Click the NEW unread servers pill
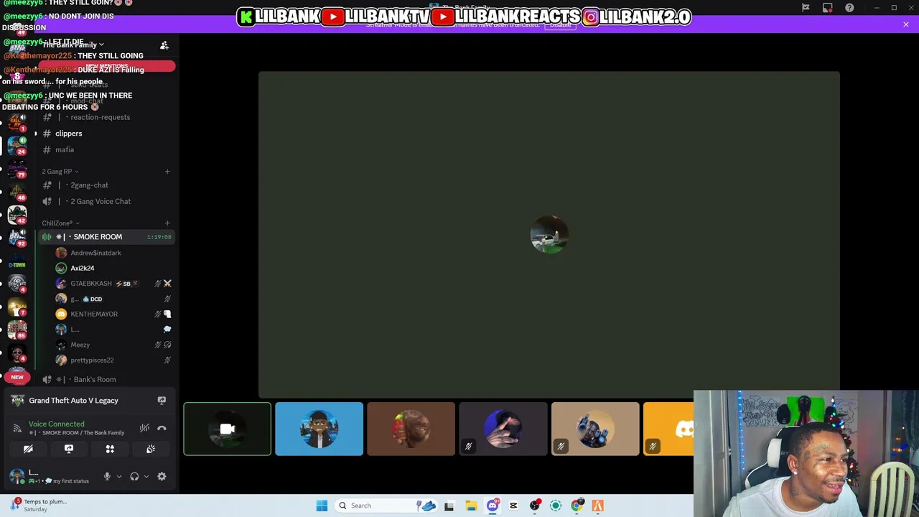The height and width of the screenshot is (517, 919). click(17, 377)
